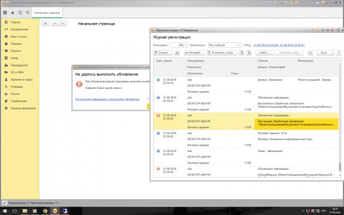Screen dimensions: 344x215
Task: Click Открыть button in Журнал регистрации
Action: [163, 53]
